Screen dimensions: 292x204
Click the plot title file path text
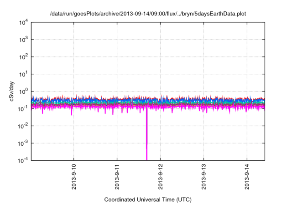pos(148,14)
